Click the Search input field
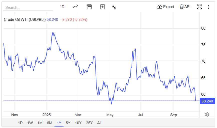Viewport: 217px width, 128px height. click(27, 8)
